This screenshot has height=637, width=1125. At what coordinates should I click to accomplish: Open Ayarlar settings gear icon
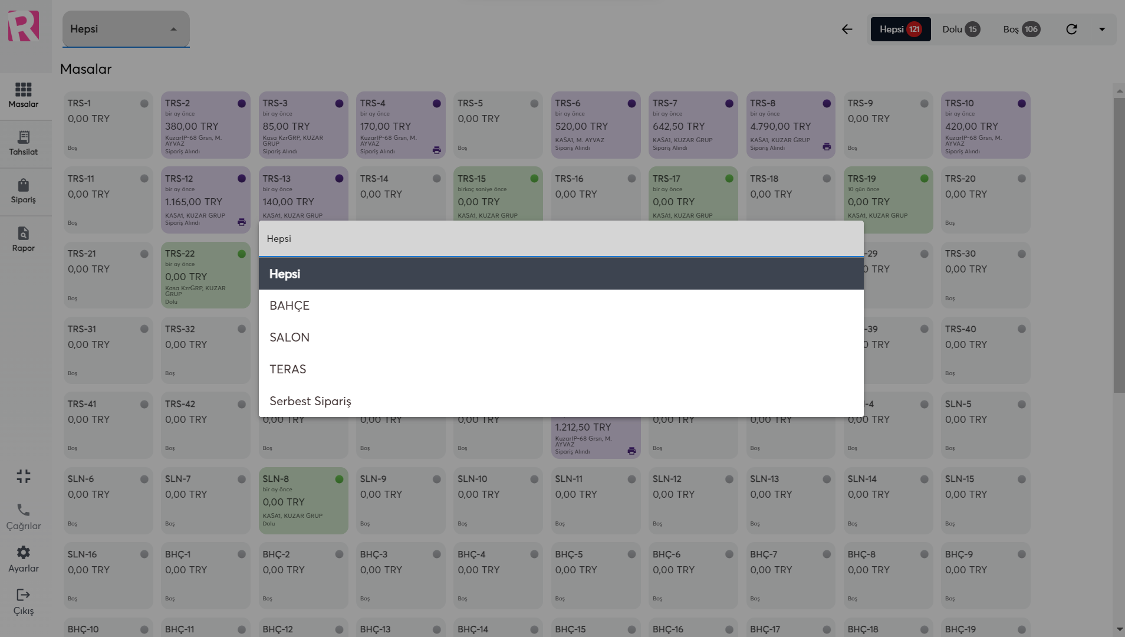pos(24,553)
